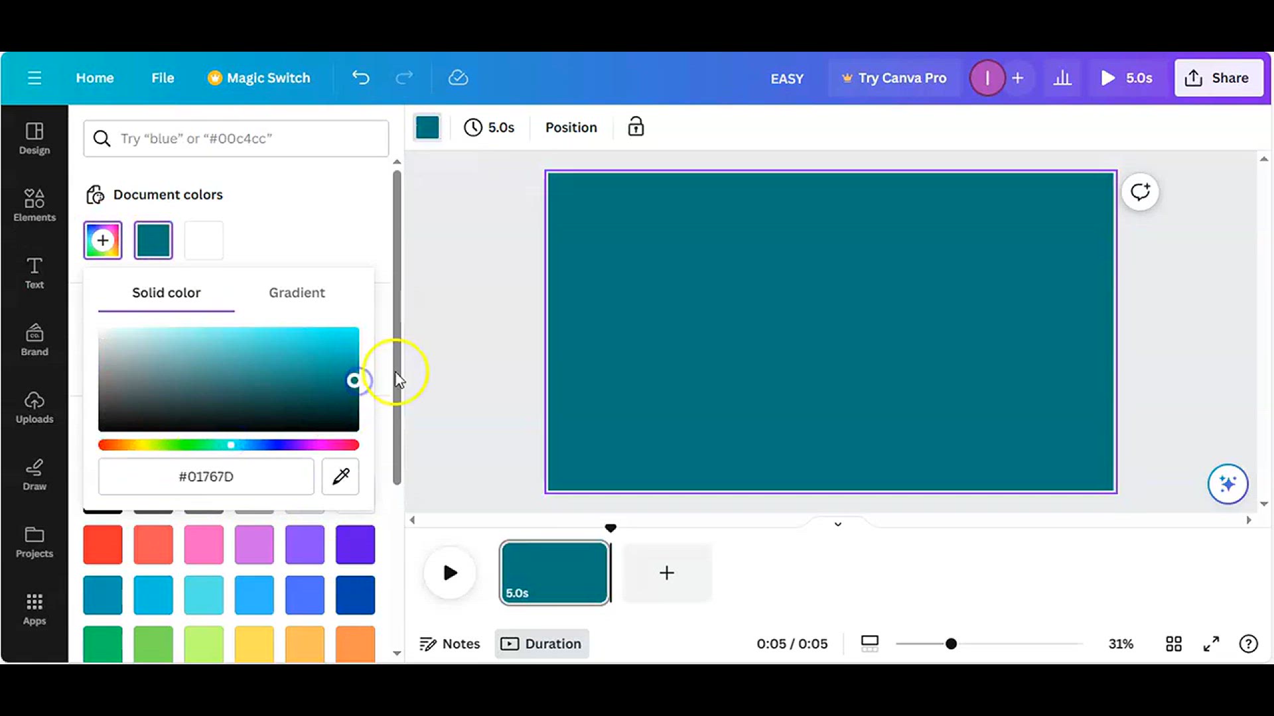Choose the light purple color swatch
This screenshot has width=1274, height=716.
(254, 544)
